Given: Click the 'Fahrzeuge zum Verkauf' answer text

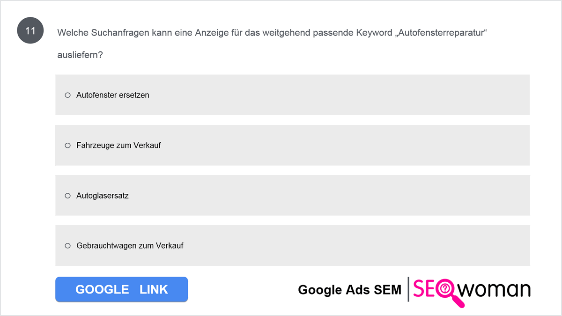Looking at the screenshot, I should pos(118,146).
